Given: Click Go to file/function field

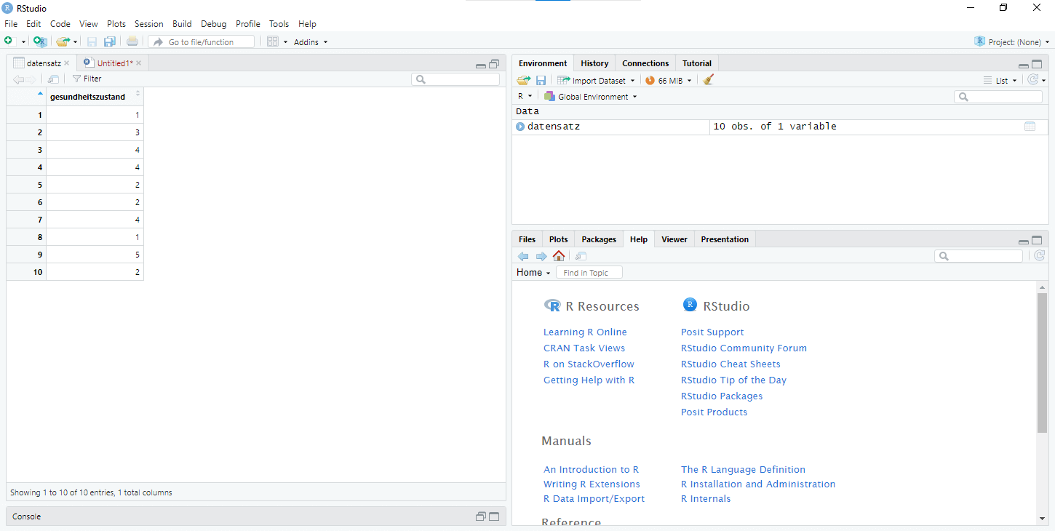Looking at the screenshot, I should click(x=202, y=42).
